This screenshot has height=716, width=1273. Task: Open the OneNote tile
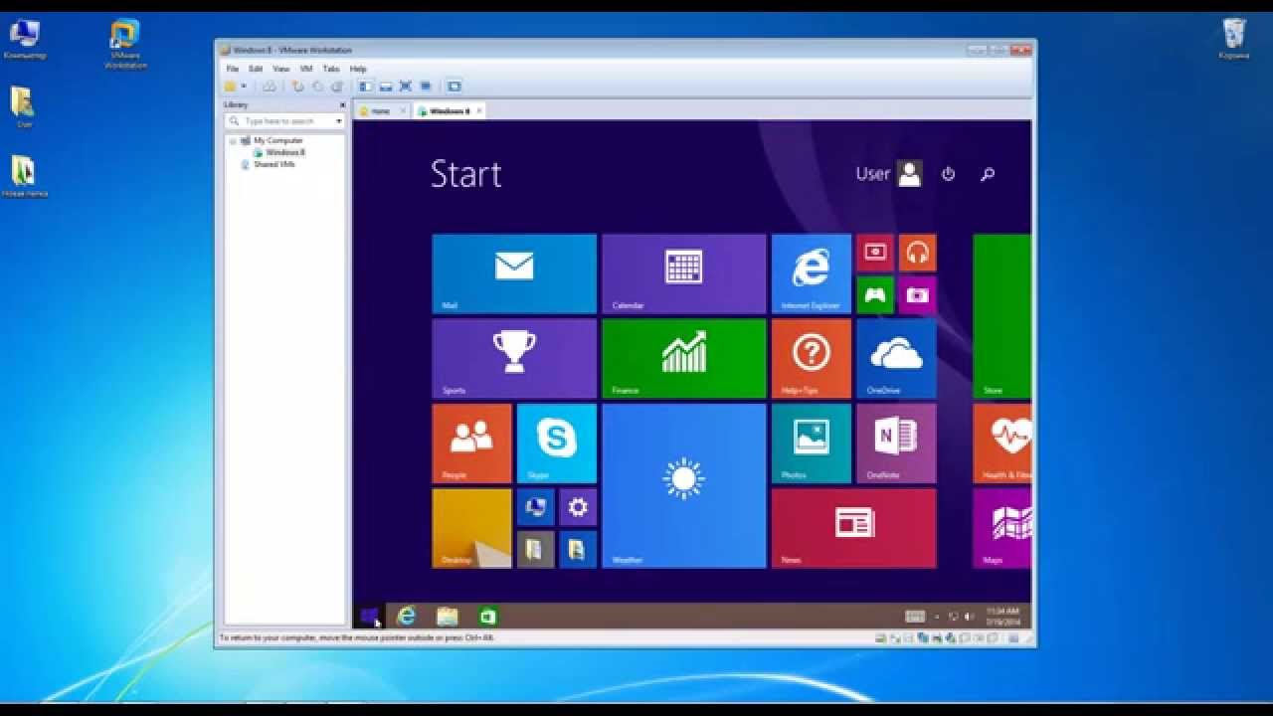tap(896, 444)
